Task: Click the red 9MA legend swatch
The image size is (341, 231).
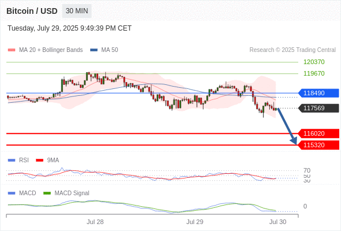Action: click(x=39, y=161)
